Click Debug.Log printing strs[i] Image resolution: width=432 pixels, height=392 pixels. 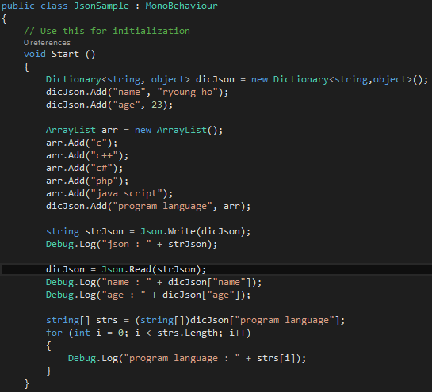[x=187, y=358]
